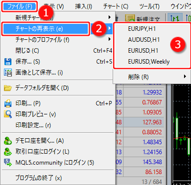The height and width of the screenshot is (185, 191).
Task: Expand the 削除 (R) submenu arrow
Action: (x=185, y=76)
